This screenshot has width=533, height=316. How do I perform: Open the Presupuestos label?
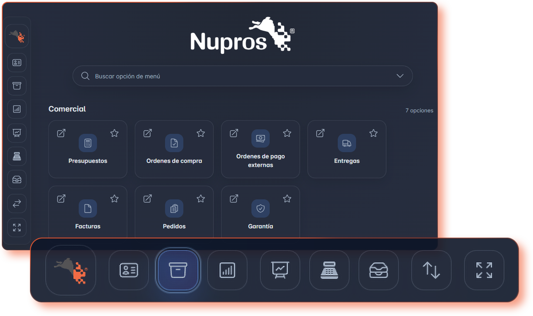(88, 161)
